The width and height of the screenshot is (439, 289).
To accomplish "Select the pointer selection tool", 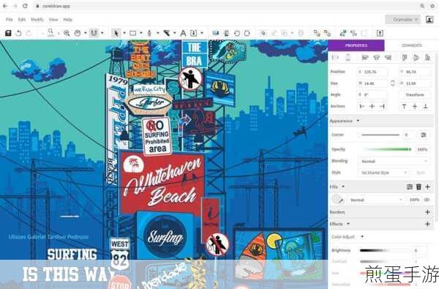I will [x=116, y=33].
